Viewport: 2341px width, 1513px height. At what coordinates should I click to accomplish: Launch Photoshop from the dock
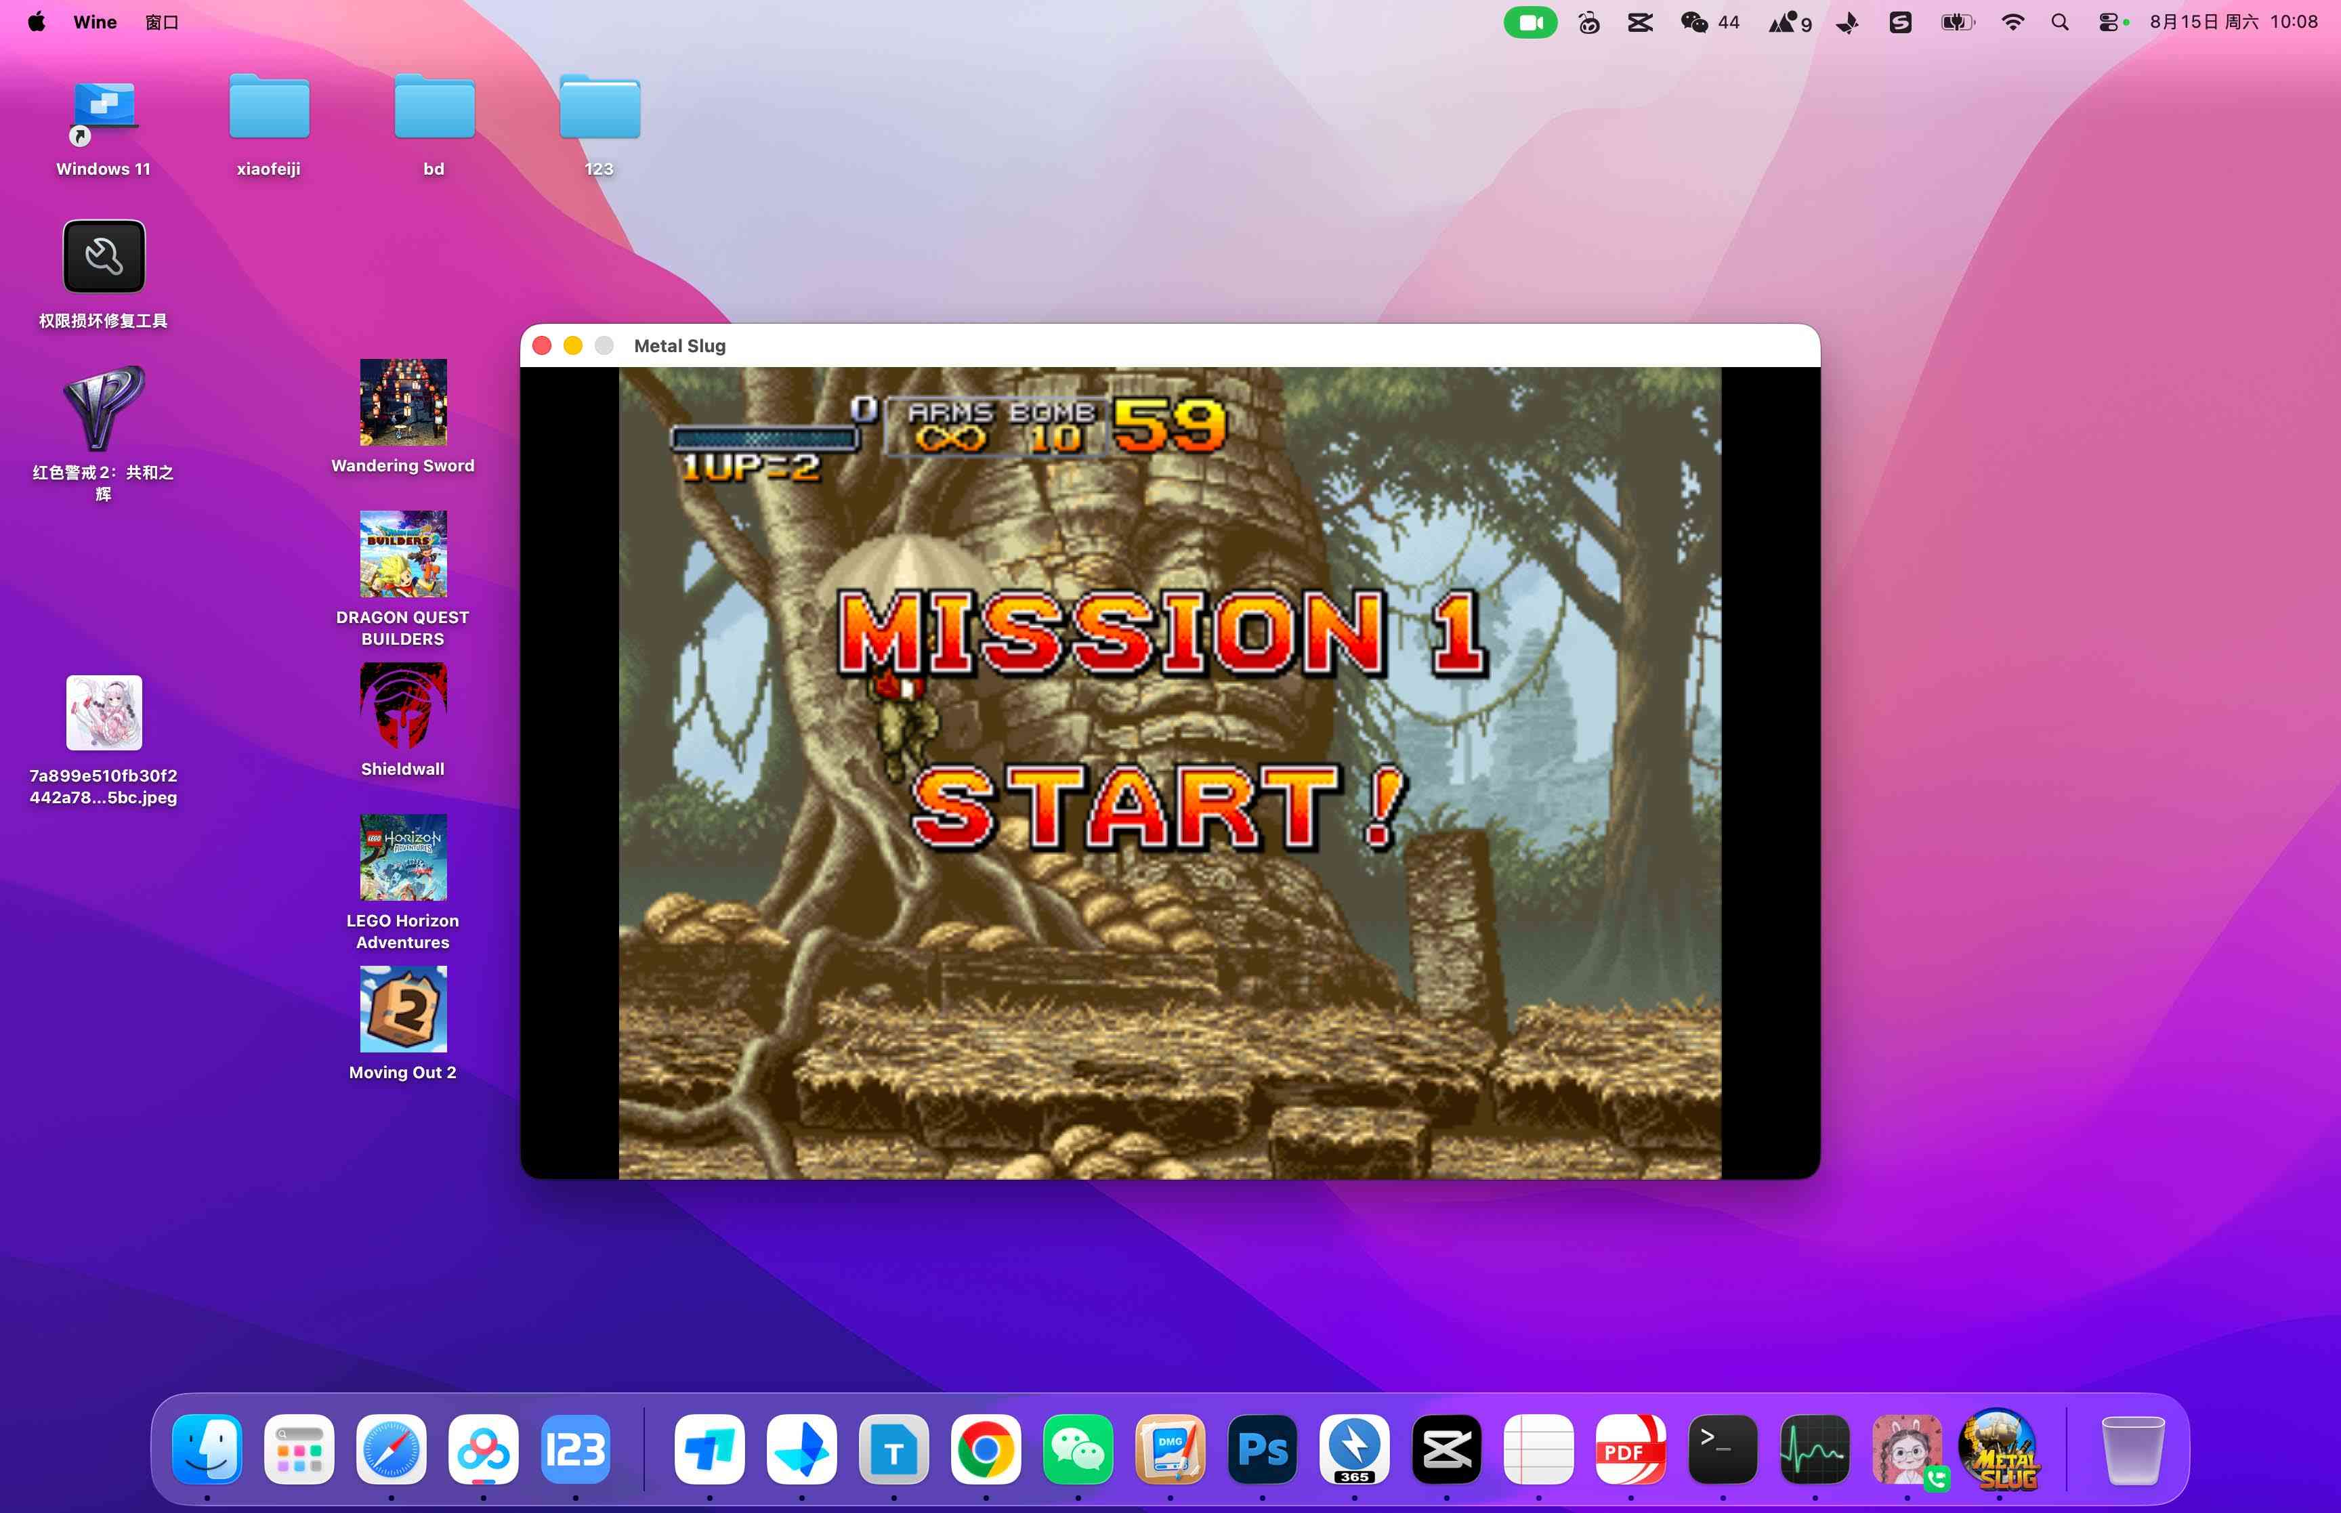[1263, 1449]
